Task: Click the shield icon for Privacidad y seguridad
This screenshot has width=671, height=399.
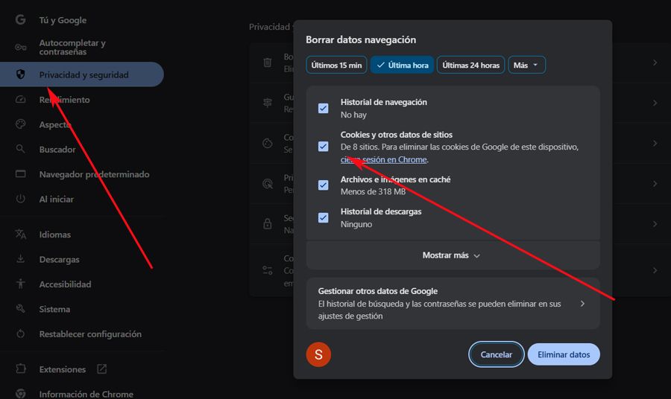Action: click(20, 74)
